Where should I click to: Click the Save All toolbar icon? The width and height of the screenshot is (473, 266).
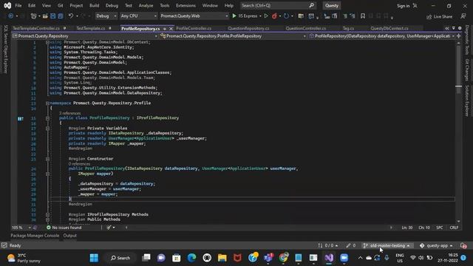[x=61, y=16]
